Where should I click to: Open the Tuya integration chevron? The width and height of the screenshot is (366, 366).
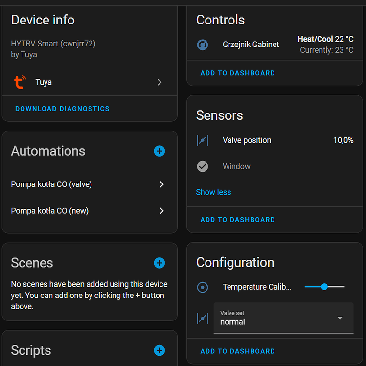point(160,82)
